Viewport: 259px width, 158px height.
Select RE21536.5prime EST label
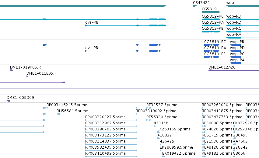[x=217, y=141]
